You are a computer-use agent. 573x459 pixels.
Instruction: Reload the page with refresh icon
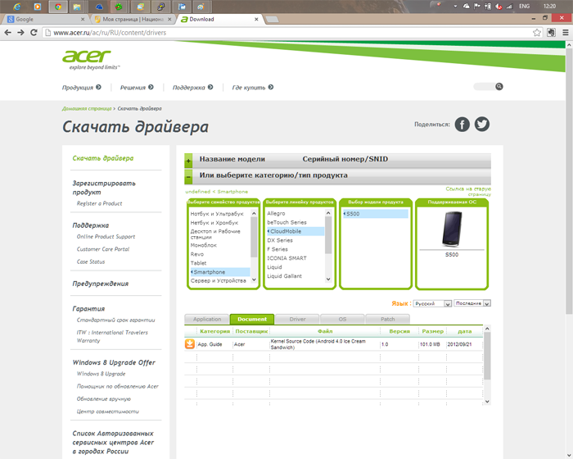tap(34, 33)
